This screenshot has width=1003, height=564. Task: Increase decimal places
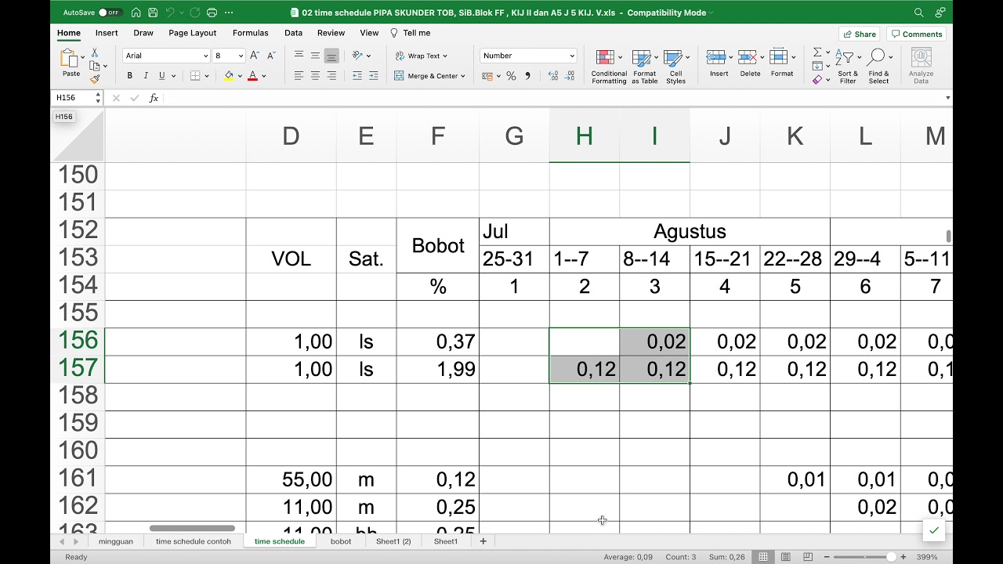tap(553, 76)
